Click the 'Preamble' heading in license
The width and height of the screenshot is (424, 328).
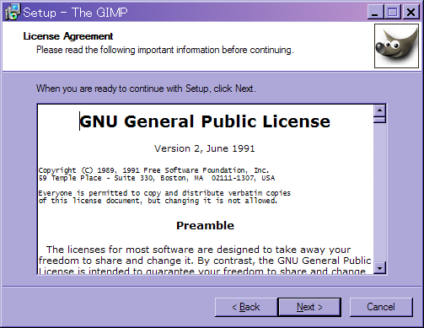click(205, 225)
